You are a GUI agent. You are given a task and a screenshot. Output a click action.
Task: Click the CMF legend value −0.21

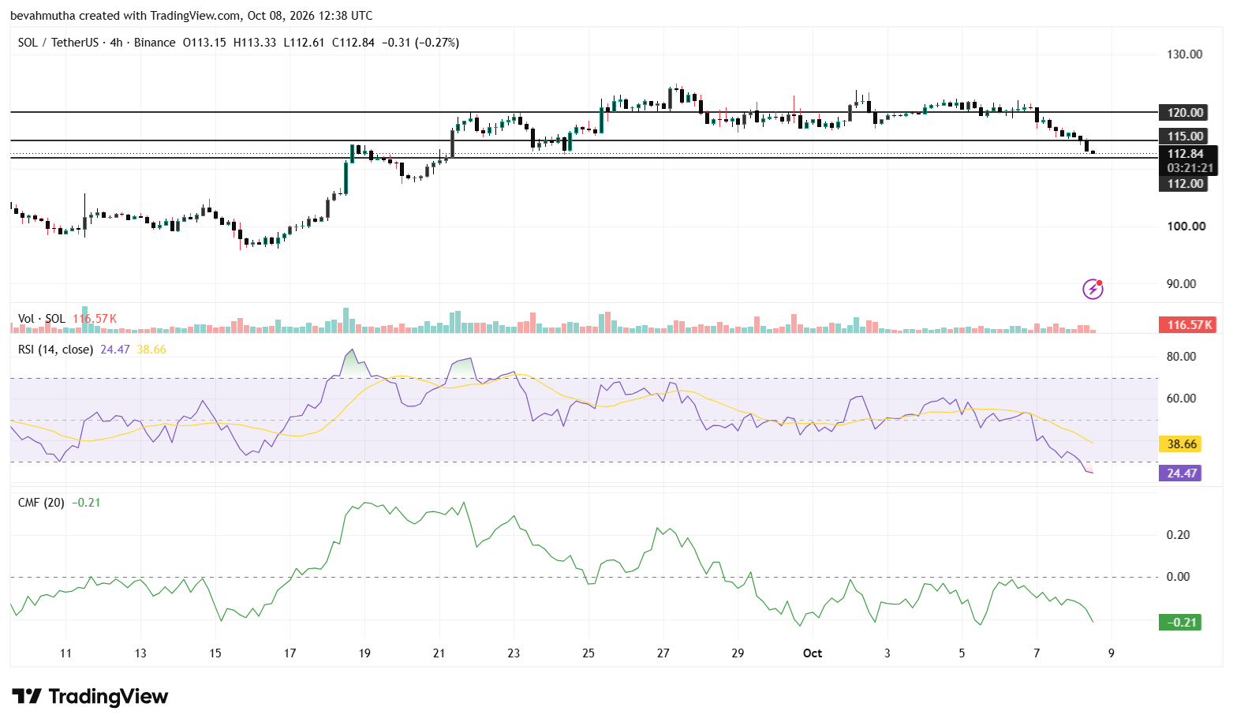86,502
